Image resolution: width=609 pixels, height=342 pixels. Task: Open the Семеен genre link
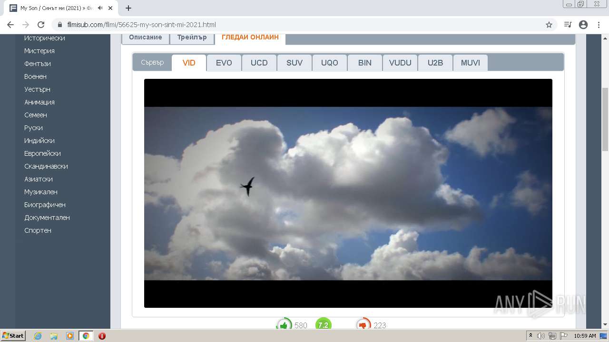click(x=36, y=115)
